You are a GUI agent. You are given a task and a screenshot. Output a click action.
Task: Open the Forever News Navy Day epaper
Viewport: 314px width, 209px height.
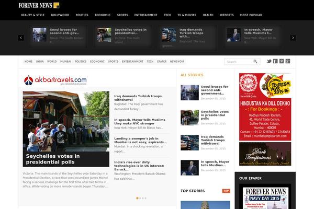(265, 198)
